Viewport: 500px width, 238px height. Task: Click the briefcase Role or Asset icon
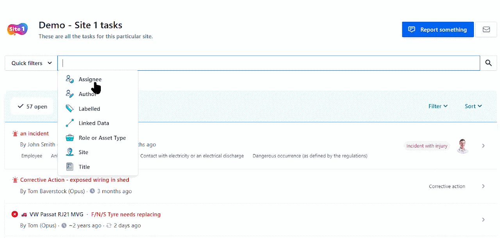pyautogui.click(x=70, y=138)
